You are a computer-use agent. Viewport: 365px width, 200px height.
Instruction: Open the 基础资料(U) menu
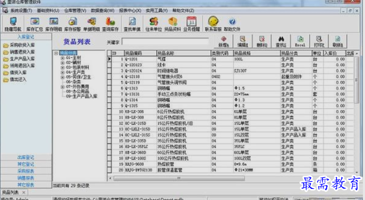click(x=48, y=11)
